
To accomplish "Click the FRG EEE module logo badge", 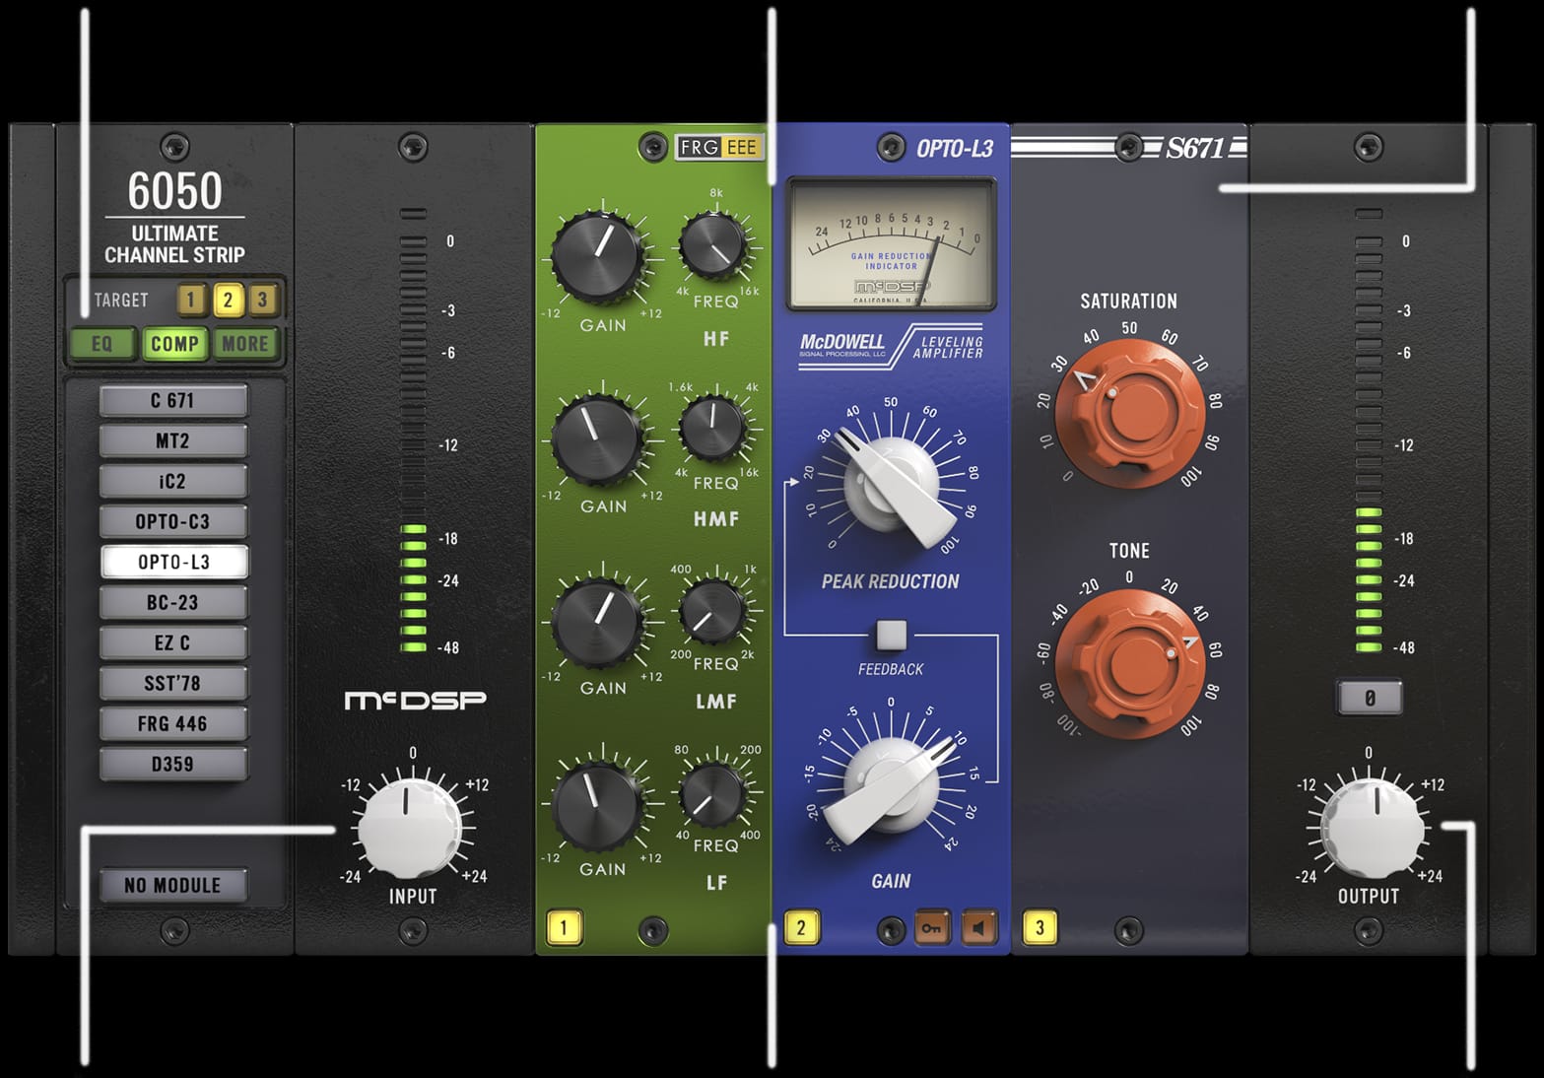I will (x=718, y=148).
